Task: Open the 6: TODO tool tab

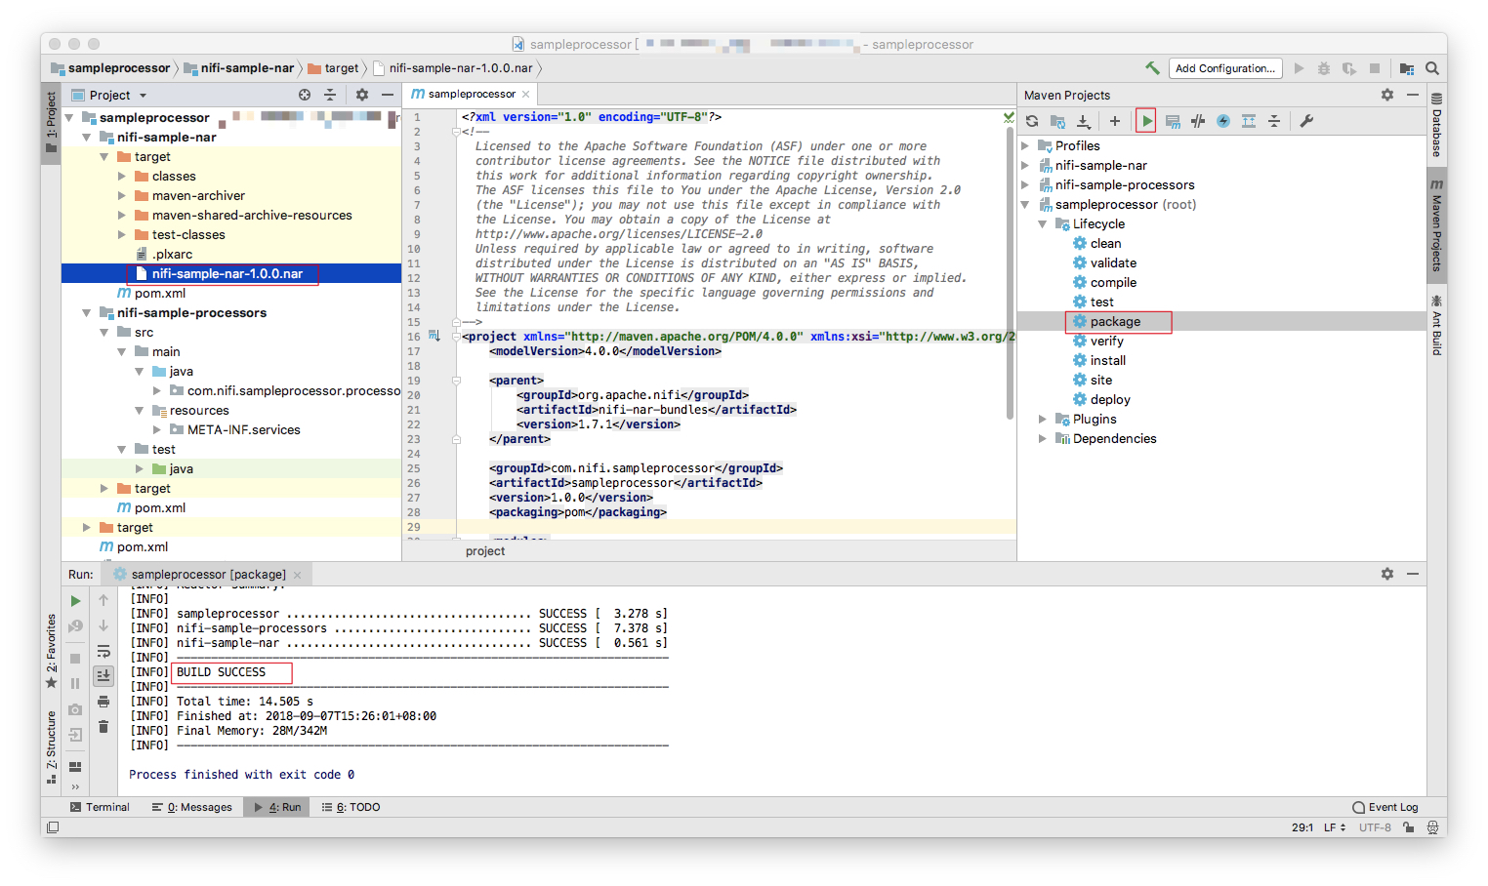Action: click(351, 807)
